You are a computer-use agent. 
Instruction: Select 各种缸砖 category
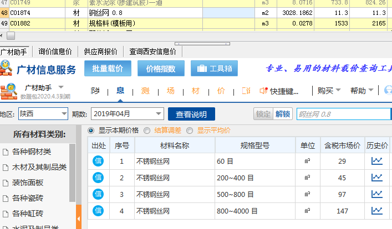28,214
